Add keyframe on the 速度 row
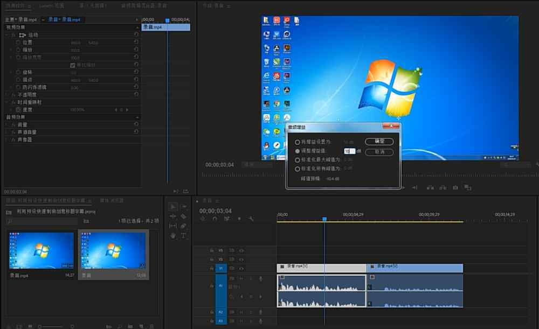Screen dimensions: 539x329 coord(121,110)
